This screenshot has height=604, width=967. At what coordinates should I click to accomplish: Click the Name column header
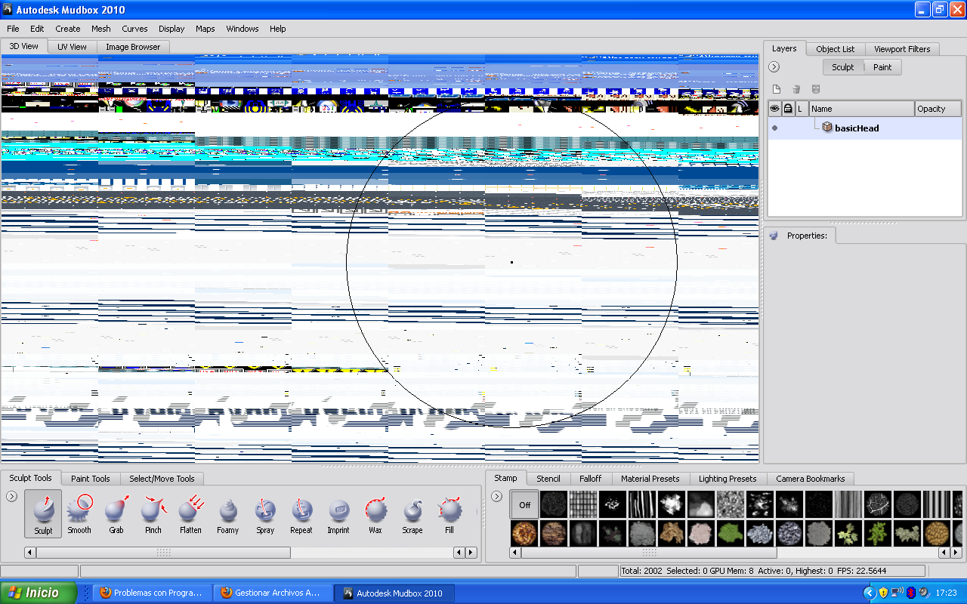pyautogui.click(x=861, y=109)
